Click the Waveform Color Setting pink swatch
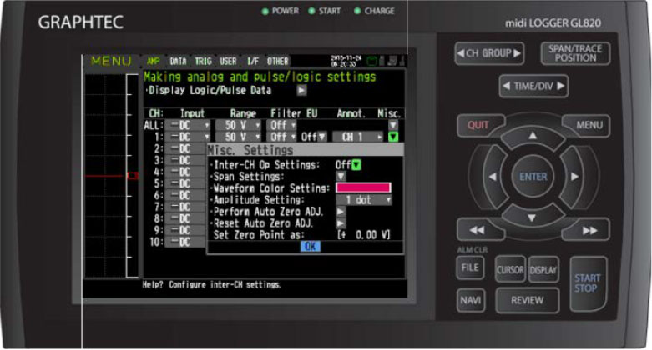Screen dimensions: 652x350 point(363,187)
